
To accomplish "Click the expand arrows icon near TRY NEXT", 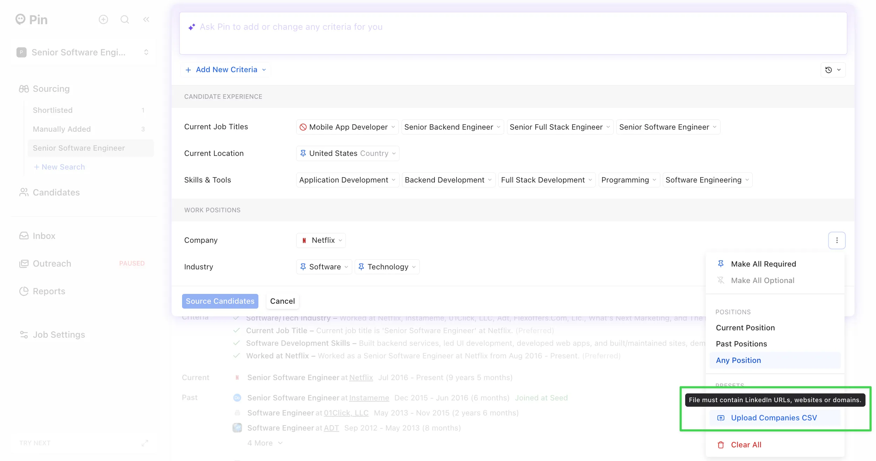I will pyautogui.click(x=145, y=443).
